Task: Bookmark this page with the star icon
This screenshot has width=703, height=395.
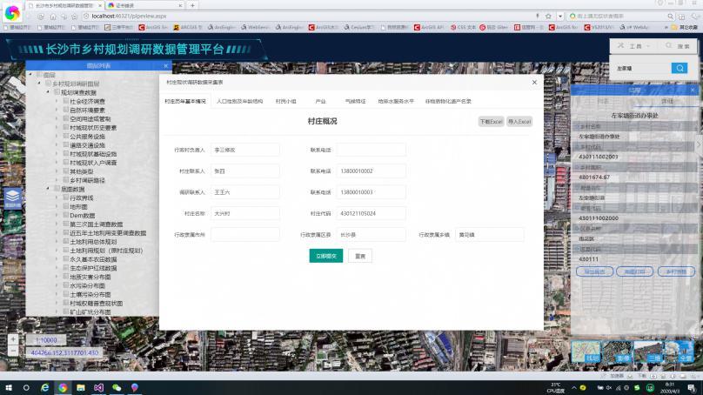Action: click(x=548, y=17)
